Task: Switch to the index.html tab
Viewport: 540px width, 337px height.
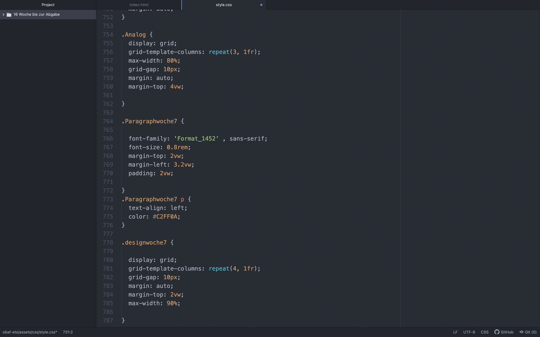Action: 139,5
